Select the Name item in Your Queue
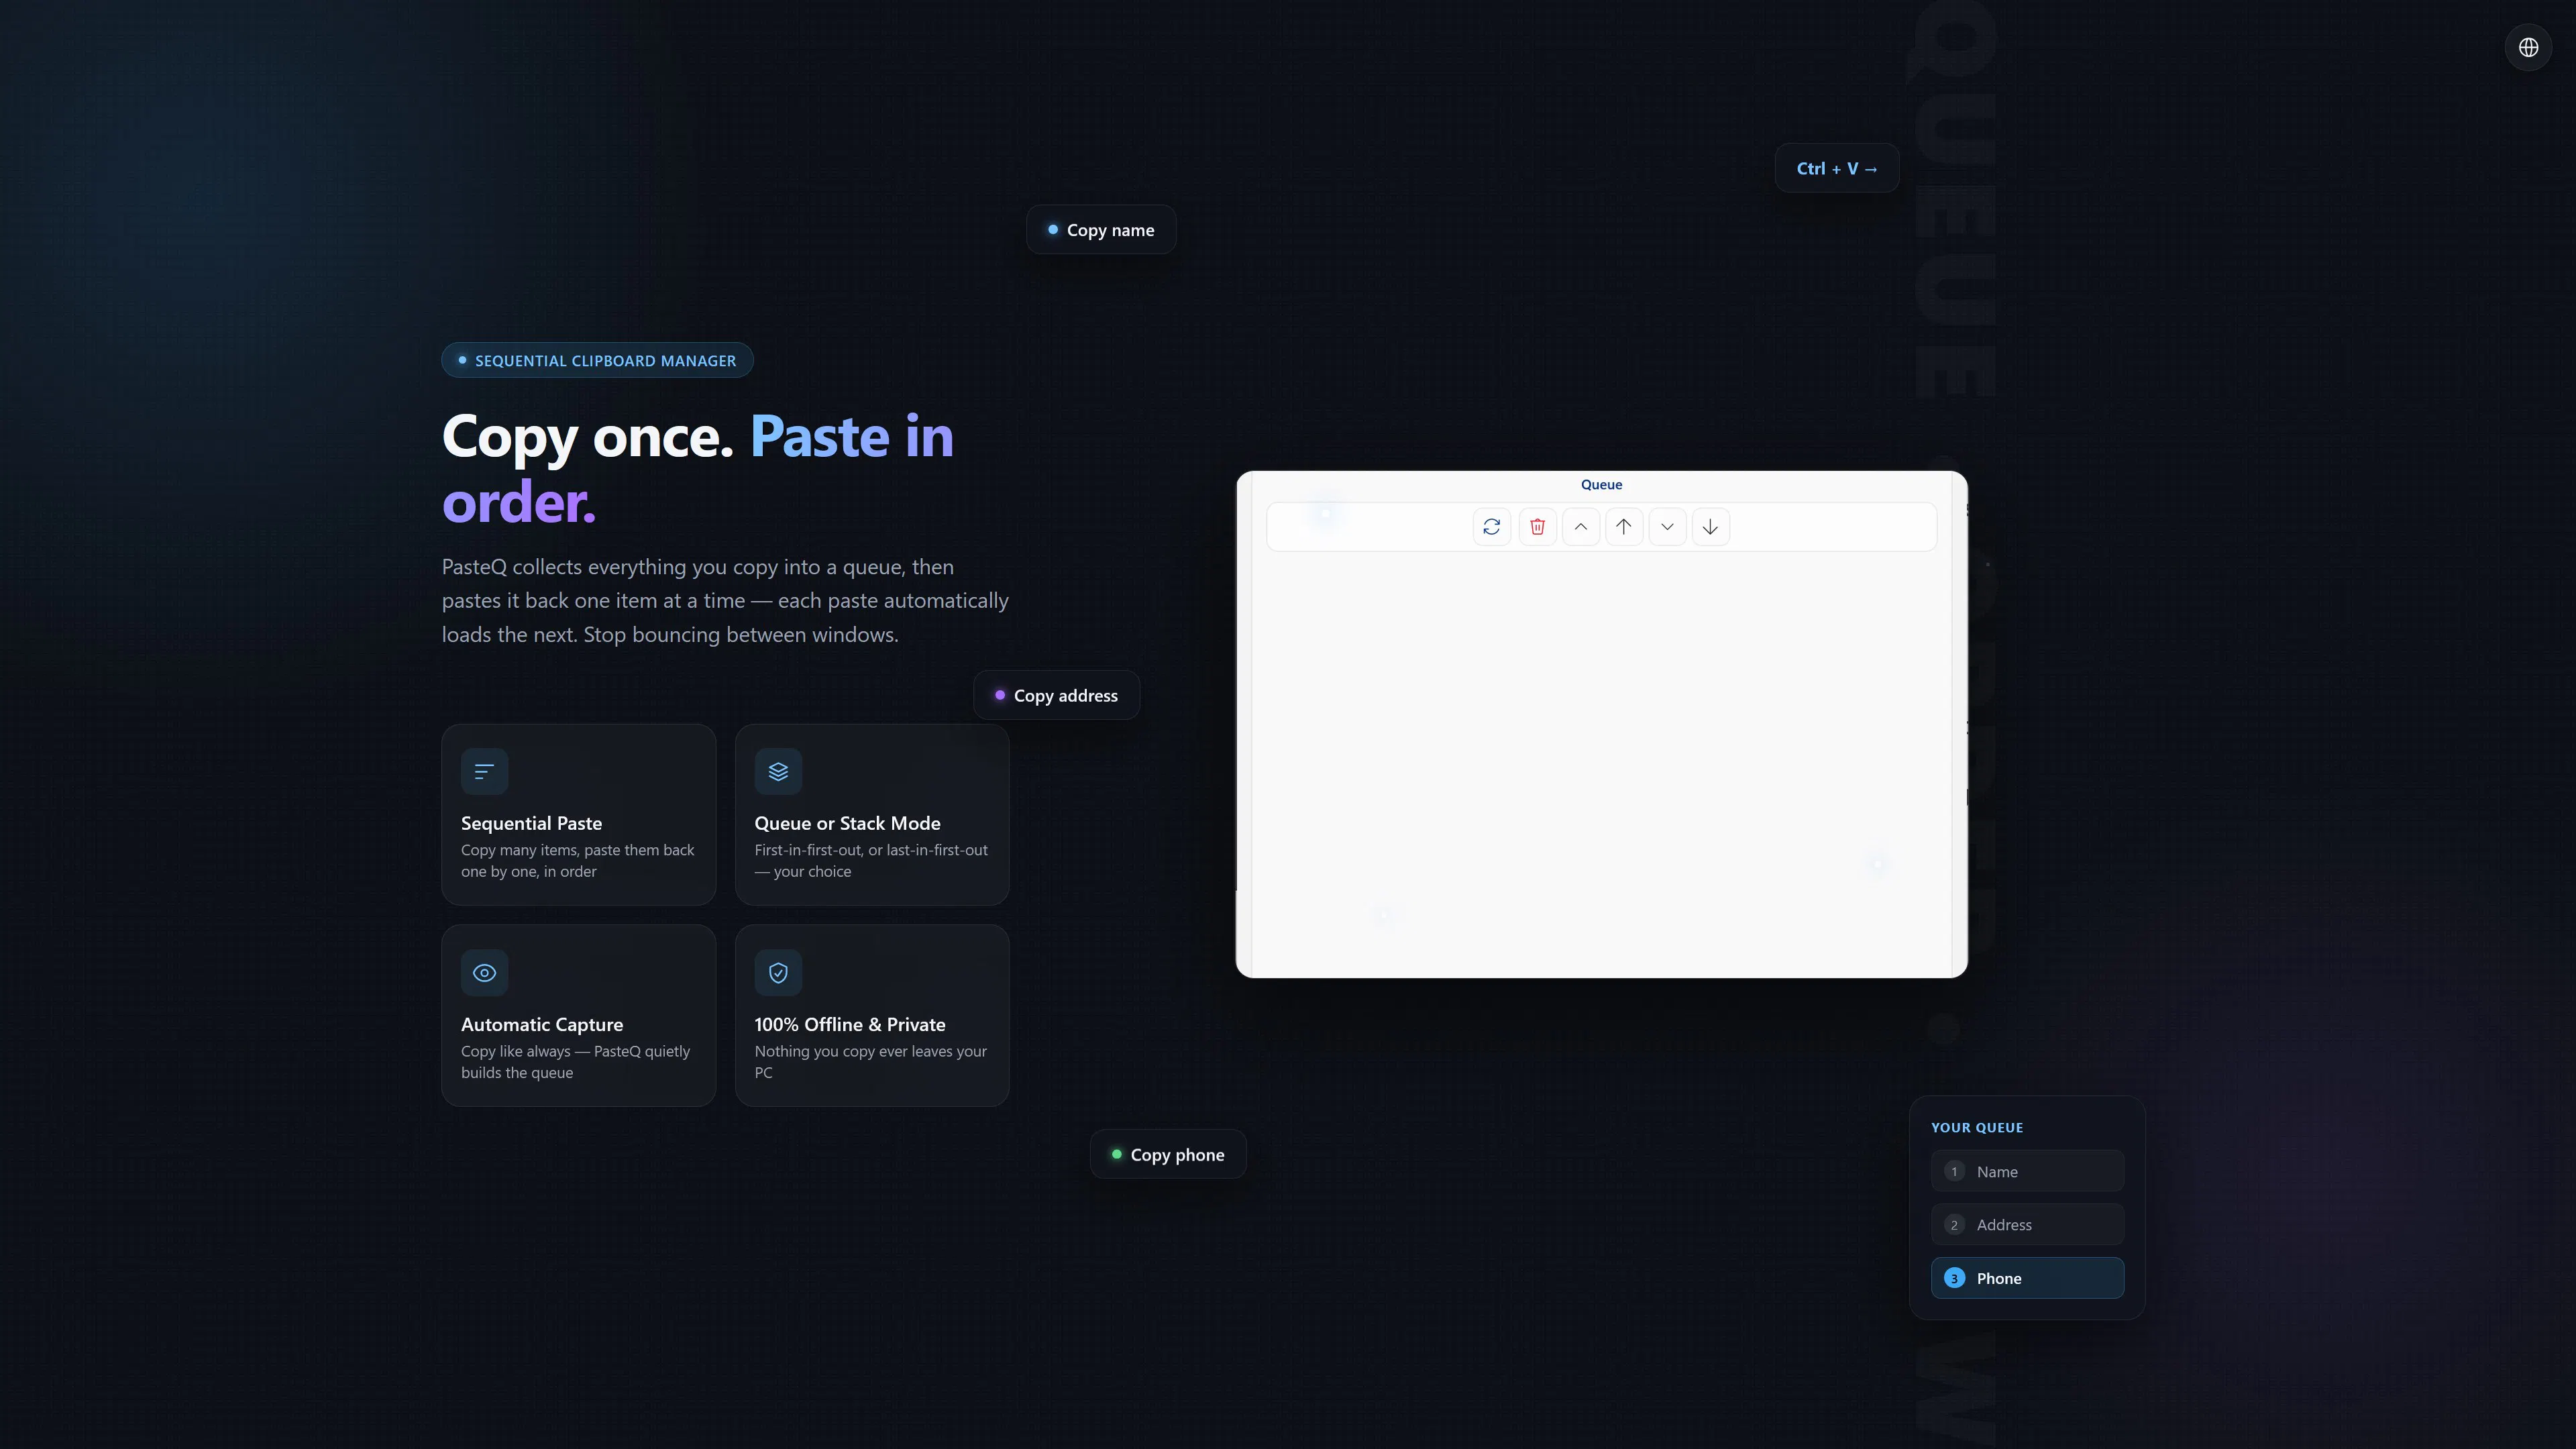 coord(2027,1171)
